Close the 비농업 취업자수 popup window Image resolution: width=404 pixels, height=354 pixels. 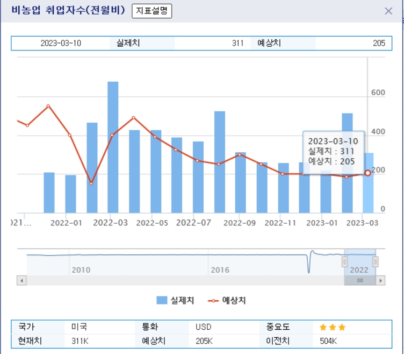(x=388, y=11)
